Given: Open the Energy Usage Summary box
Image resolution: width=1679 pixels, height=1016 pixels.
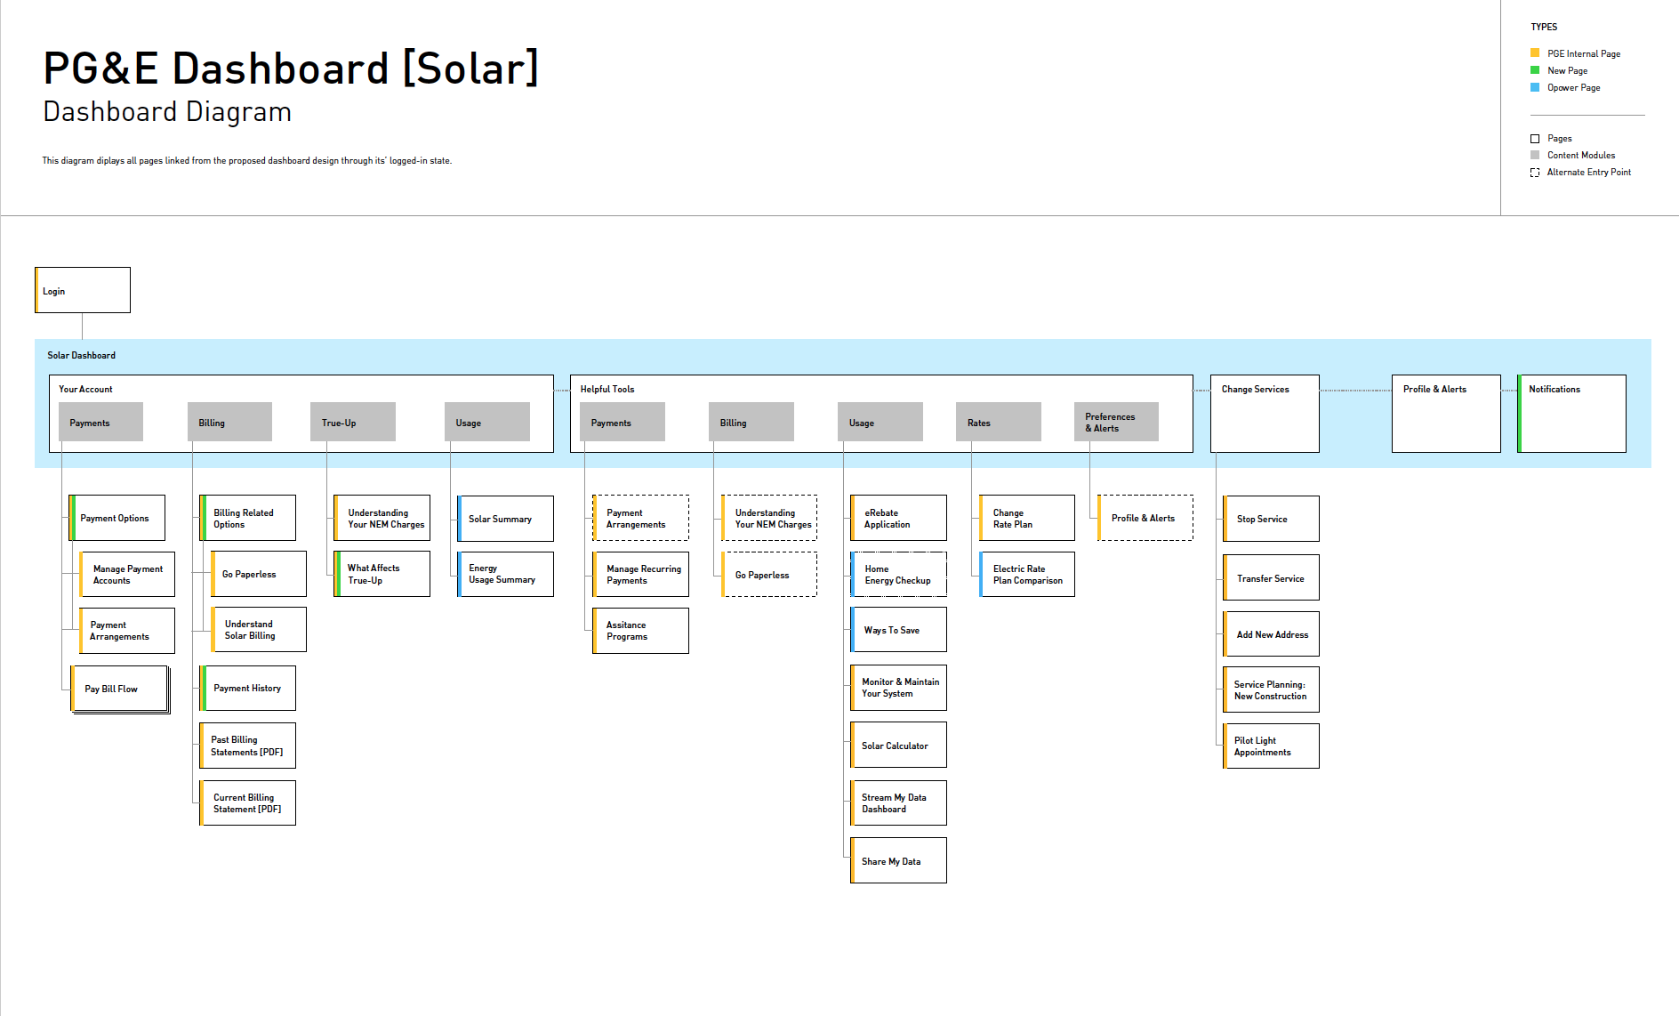Looking at the screenshot, I should [506, 574].
